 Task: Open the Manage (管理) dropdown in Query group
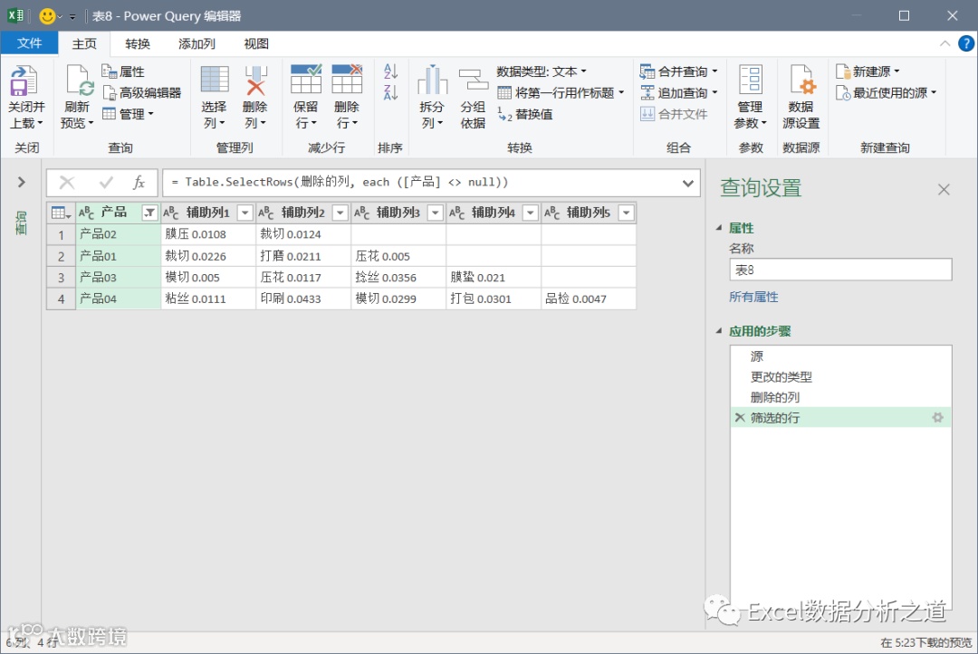click(128, 114)
